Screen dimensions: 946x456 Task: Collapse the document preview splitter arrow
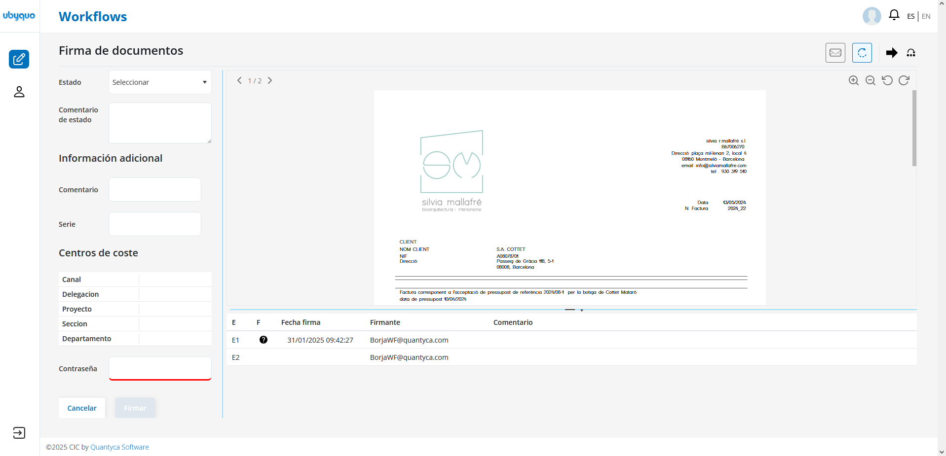pyautogui.click(x=582, y=310)
